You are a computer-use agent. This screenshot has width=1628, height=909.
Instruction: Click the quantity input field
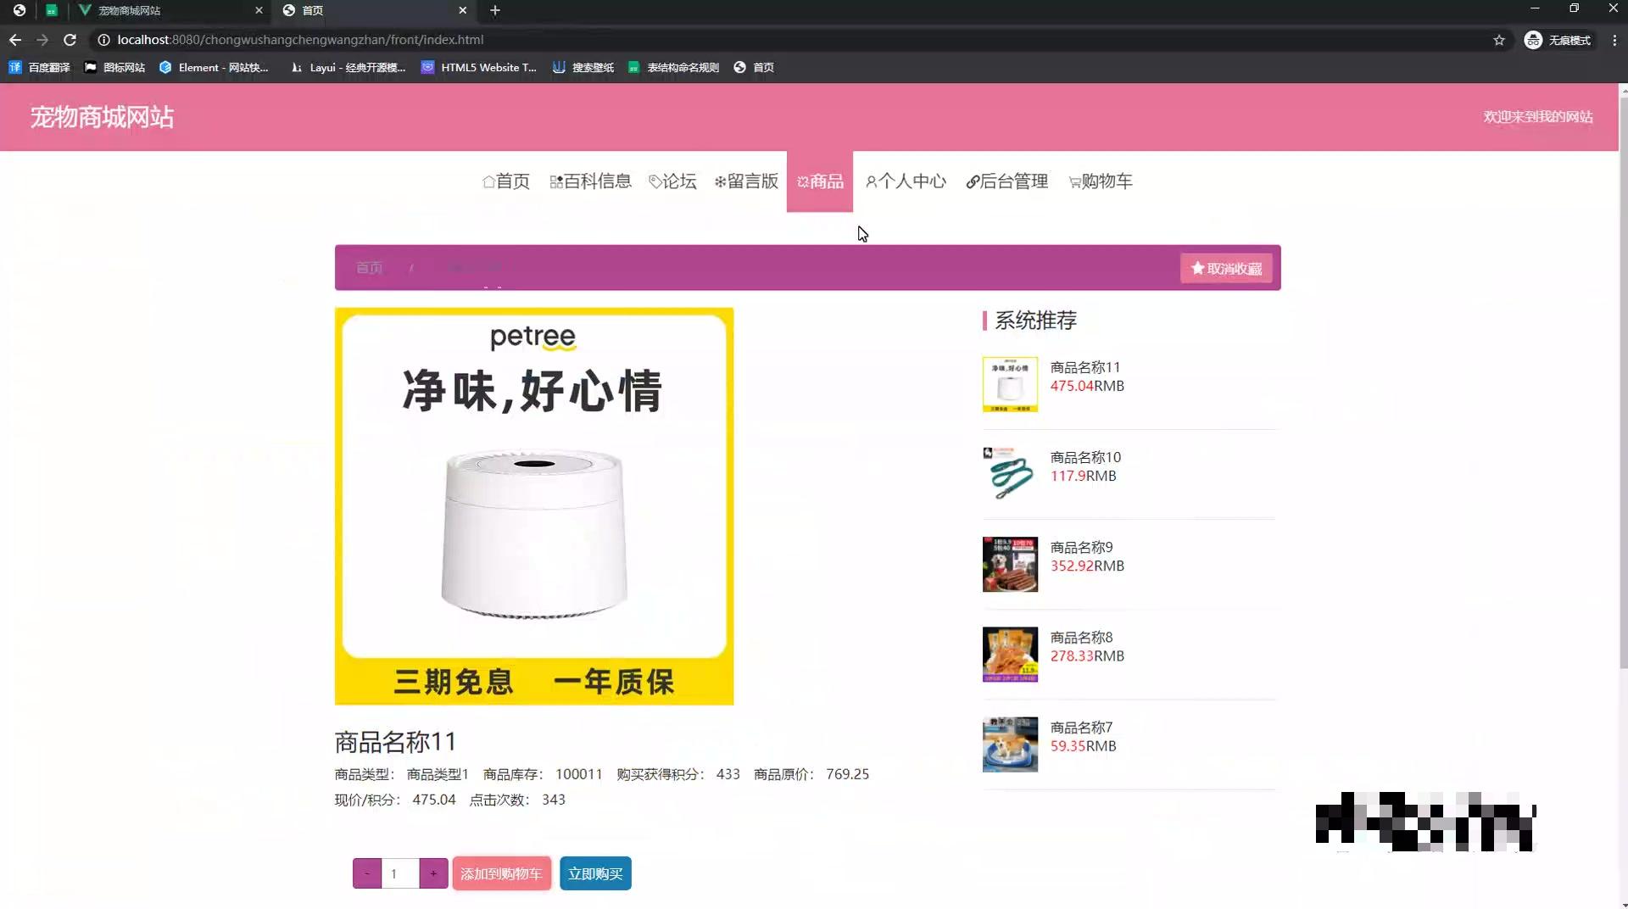coord(400,873)
